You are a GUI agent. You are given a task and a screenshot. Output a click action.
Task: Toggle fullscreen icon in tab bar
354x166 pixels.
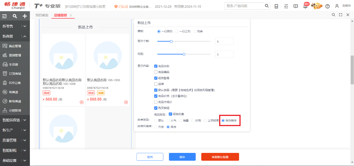[x=341, y=15]
